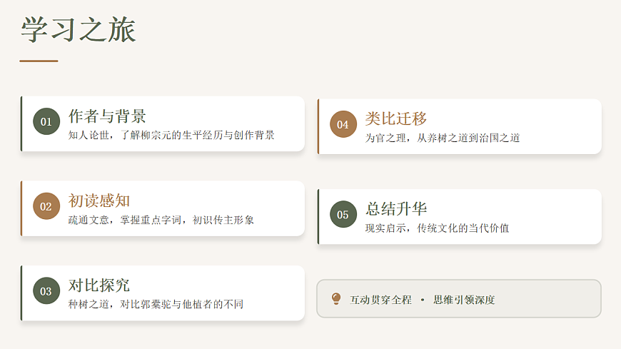This screenshot has width=621, height=349.
Task: Click the 02 numbered circle badge
Action: point(46,206)
